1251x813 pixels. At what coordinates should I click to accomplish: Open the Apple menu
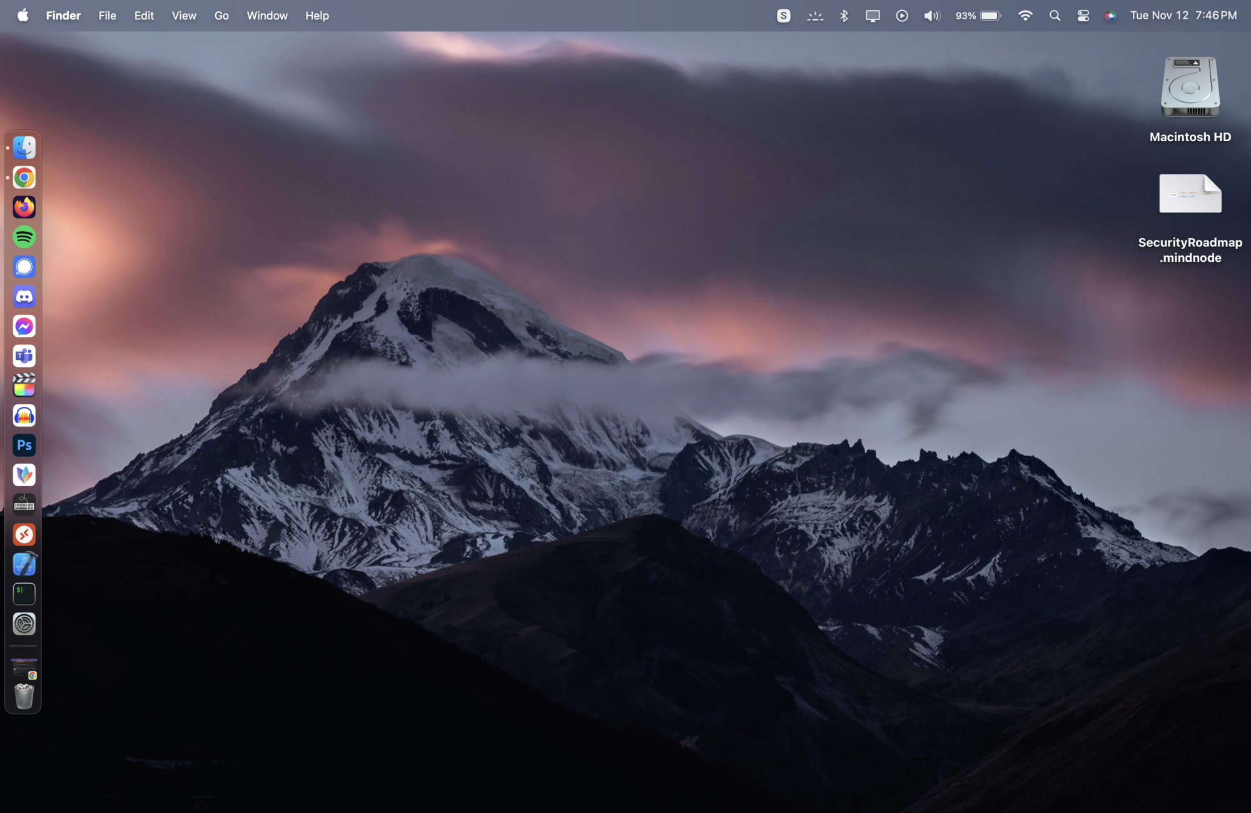click(x=23, y=16)
